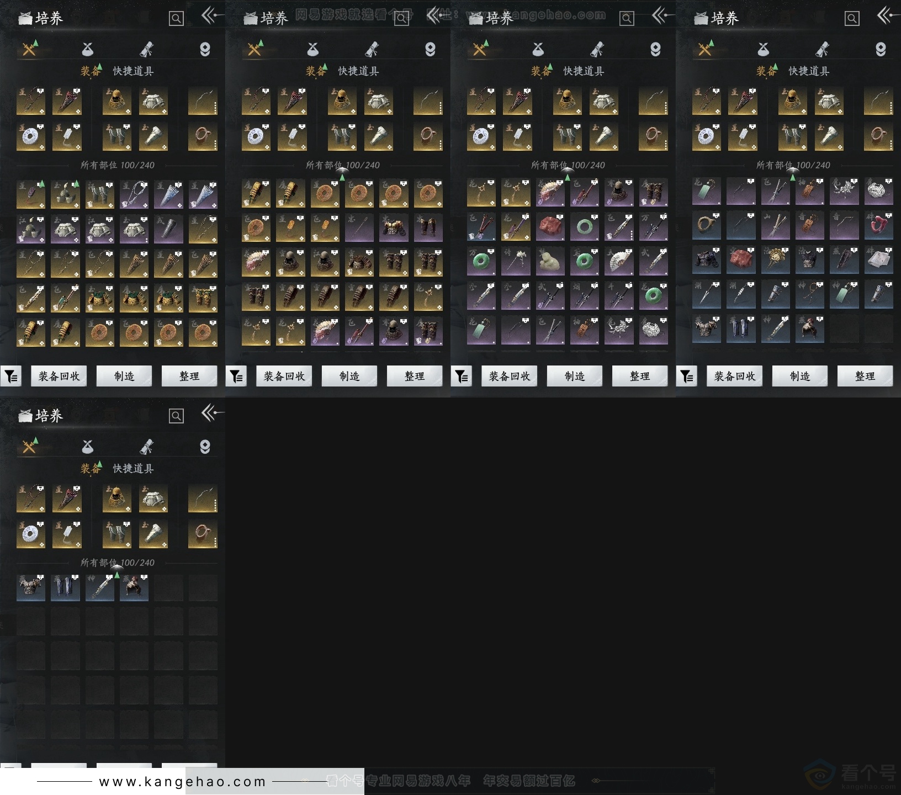The height and width of the screenshot is (795, 901).
Task: Open the coin stack tab in the first panel
Action: tap(205, 50)
